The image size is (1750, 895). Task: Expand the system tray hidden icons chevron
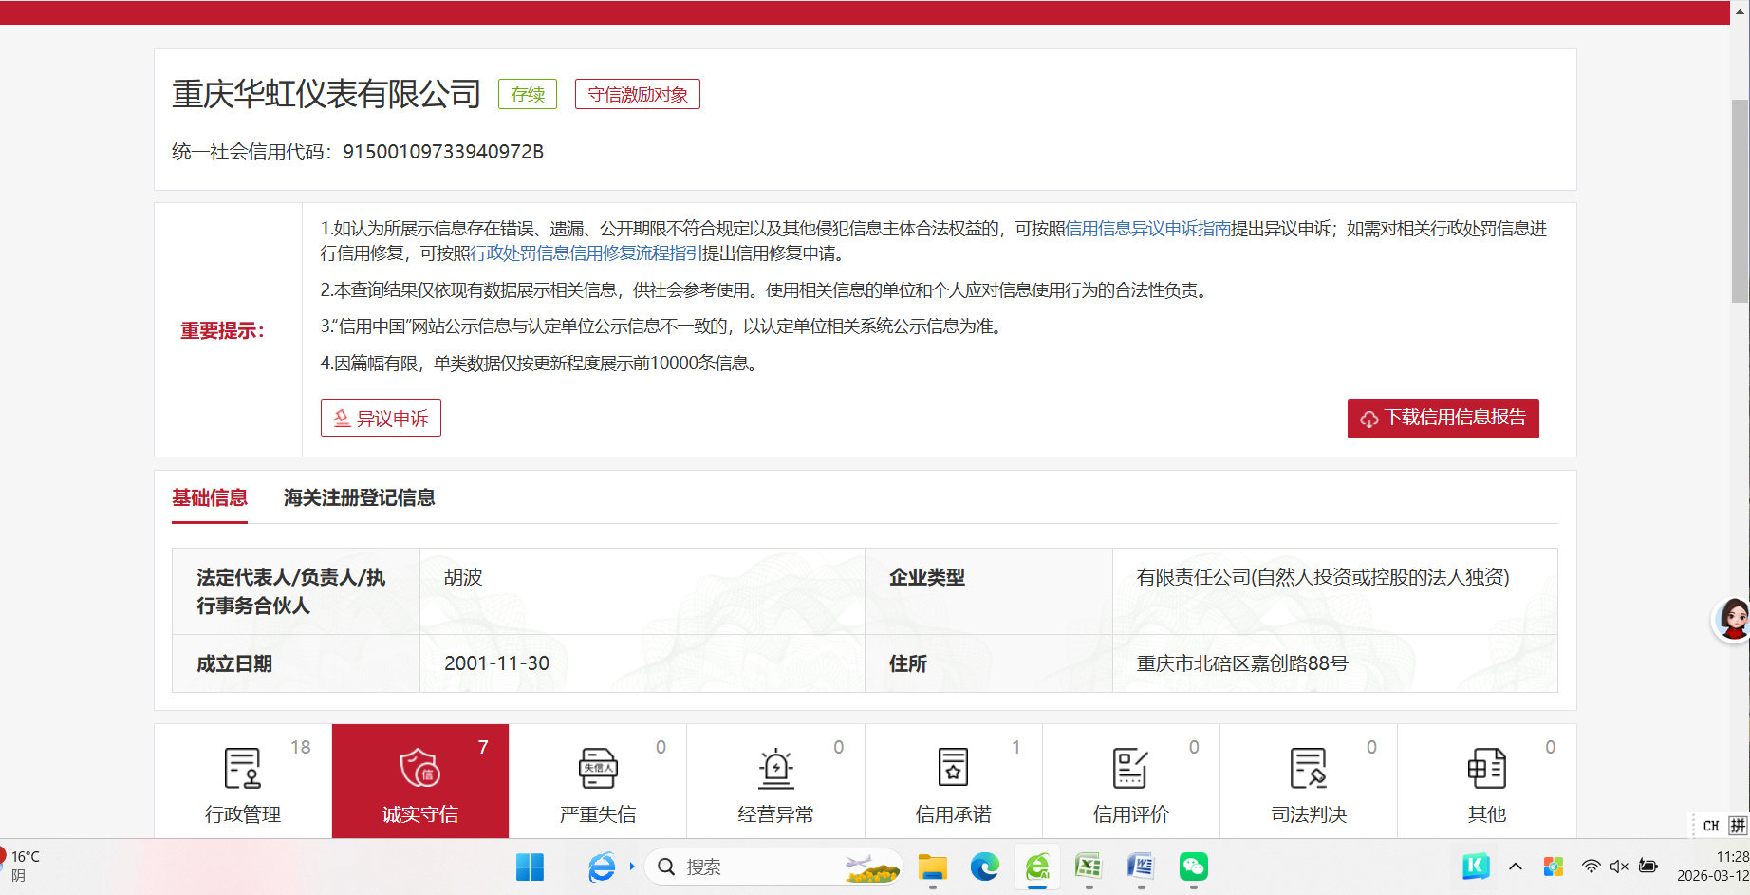(1516, 867)
